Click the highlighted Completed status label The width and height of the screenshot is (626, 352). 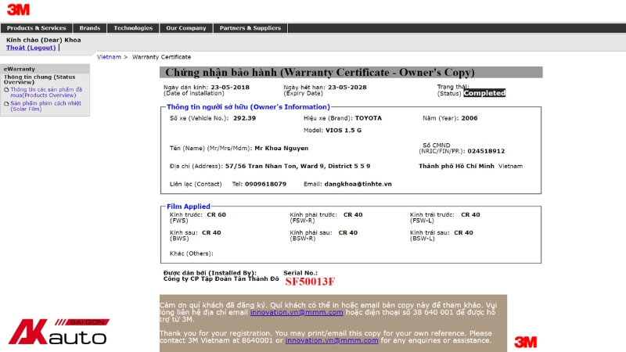[484, 93]
